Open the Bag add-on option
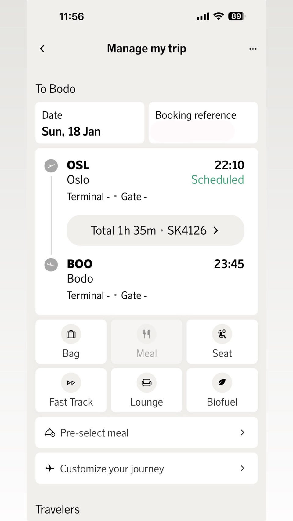The width and height of the screenshot is (293, 521). pyautogui.click(x=71, y=342)
